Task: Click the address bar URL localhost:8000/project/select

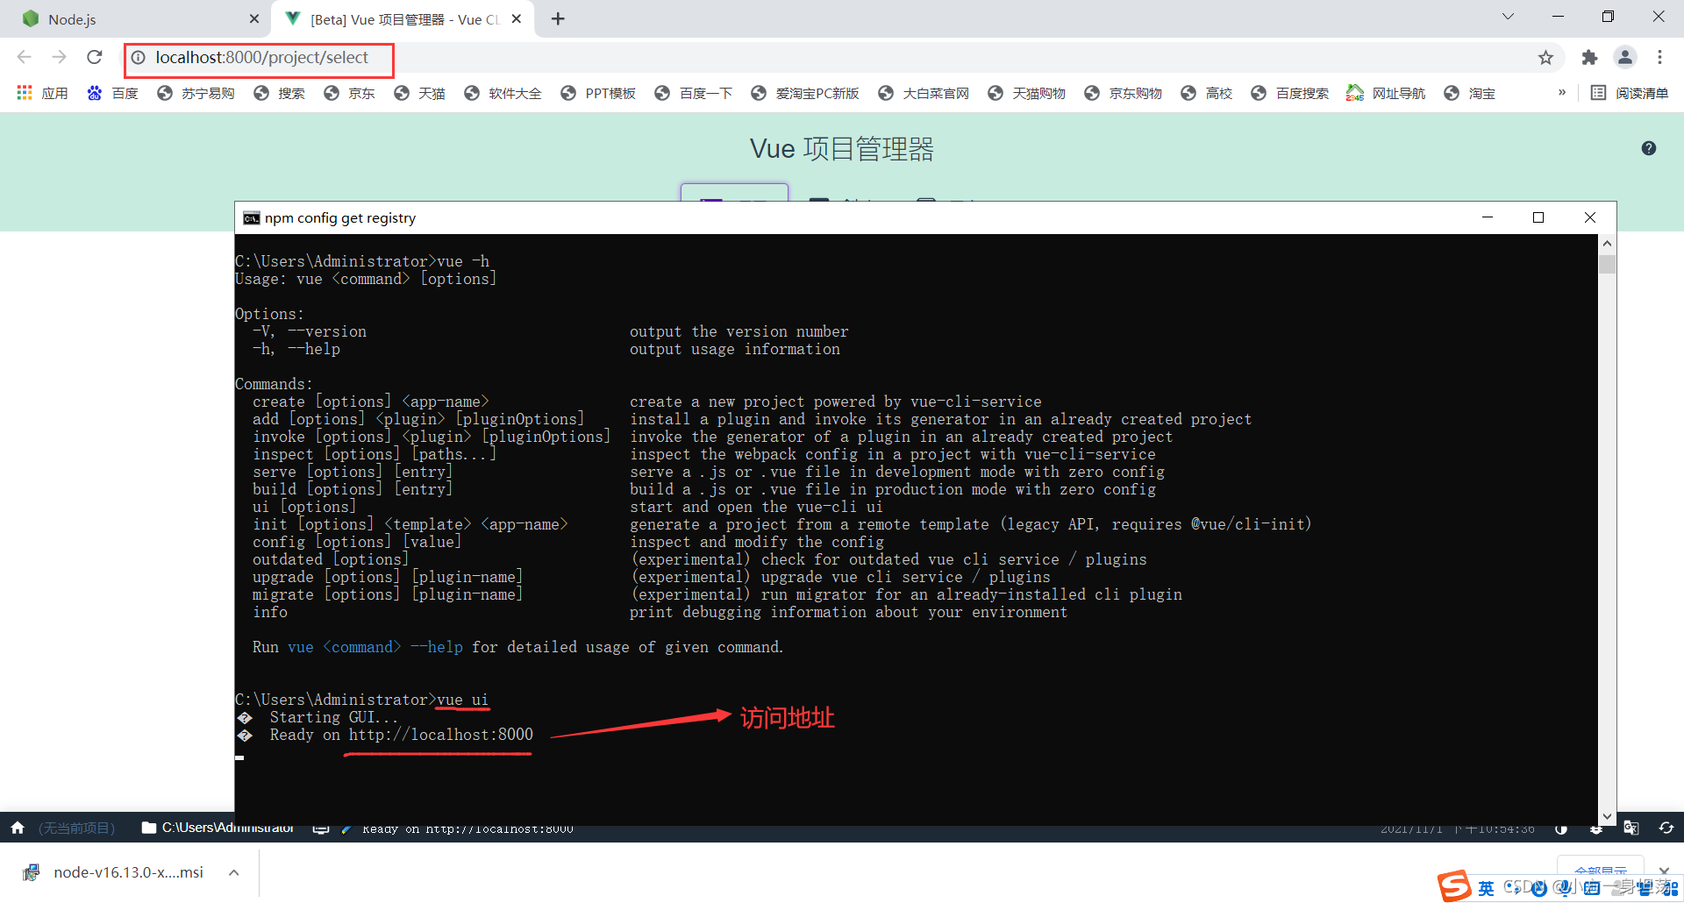Action: pos(261,58)
